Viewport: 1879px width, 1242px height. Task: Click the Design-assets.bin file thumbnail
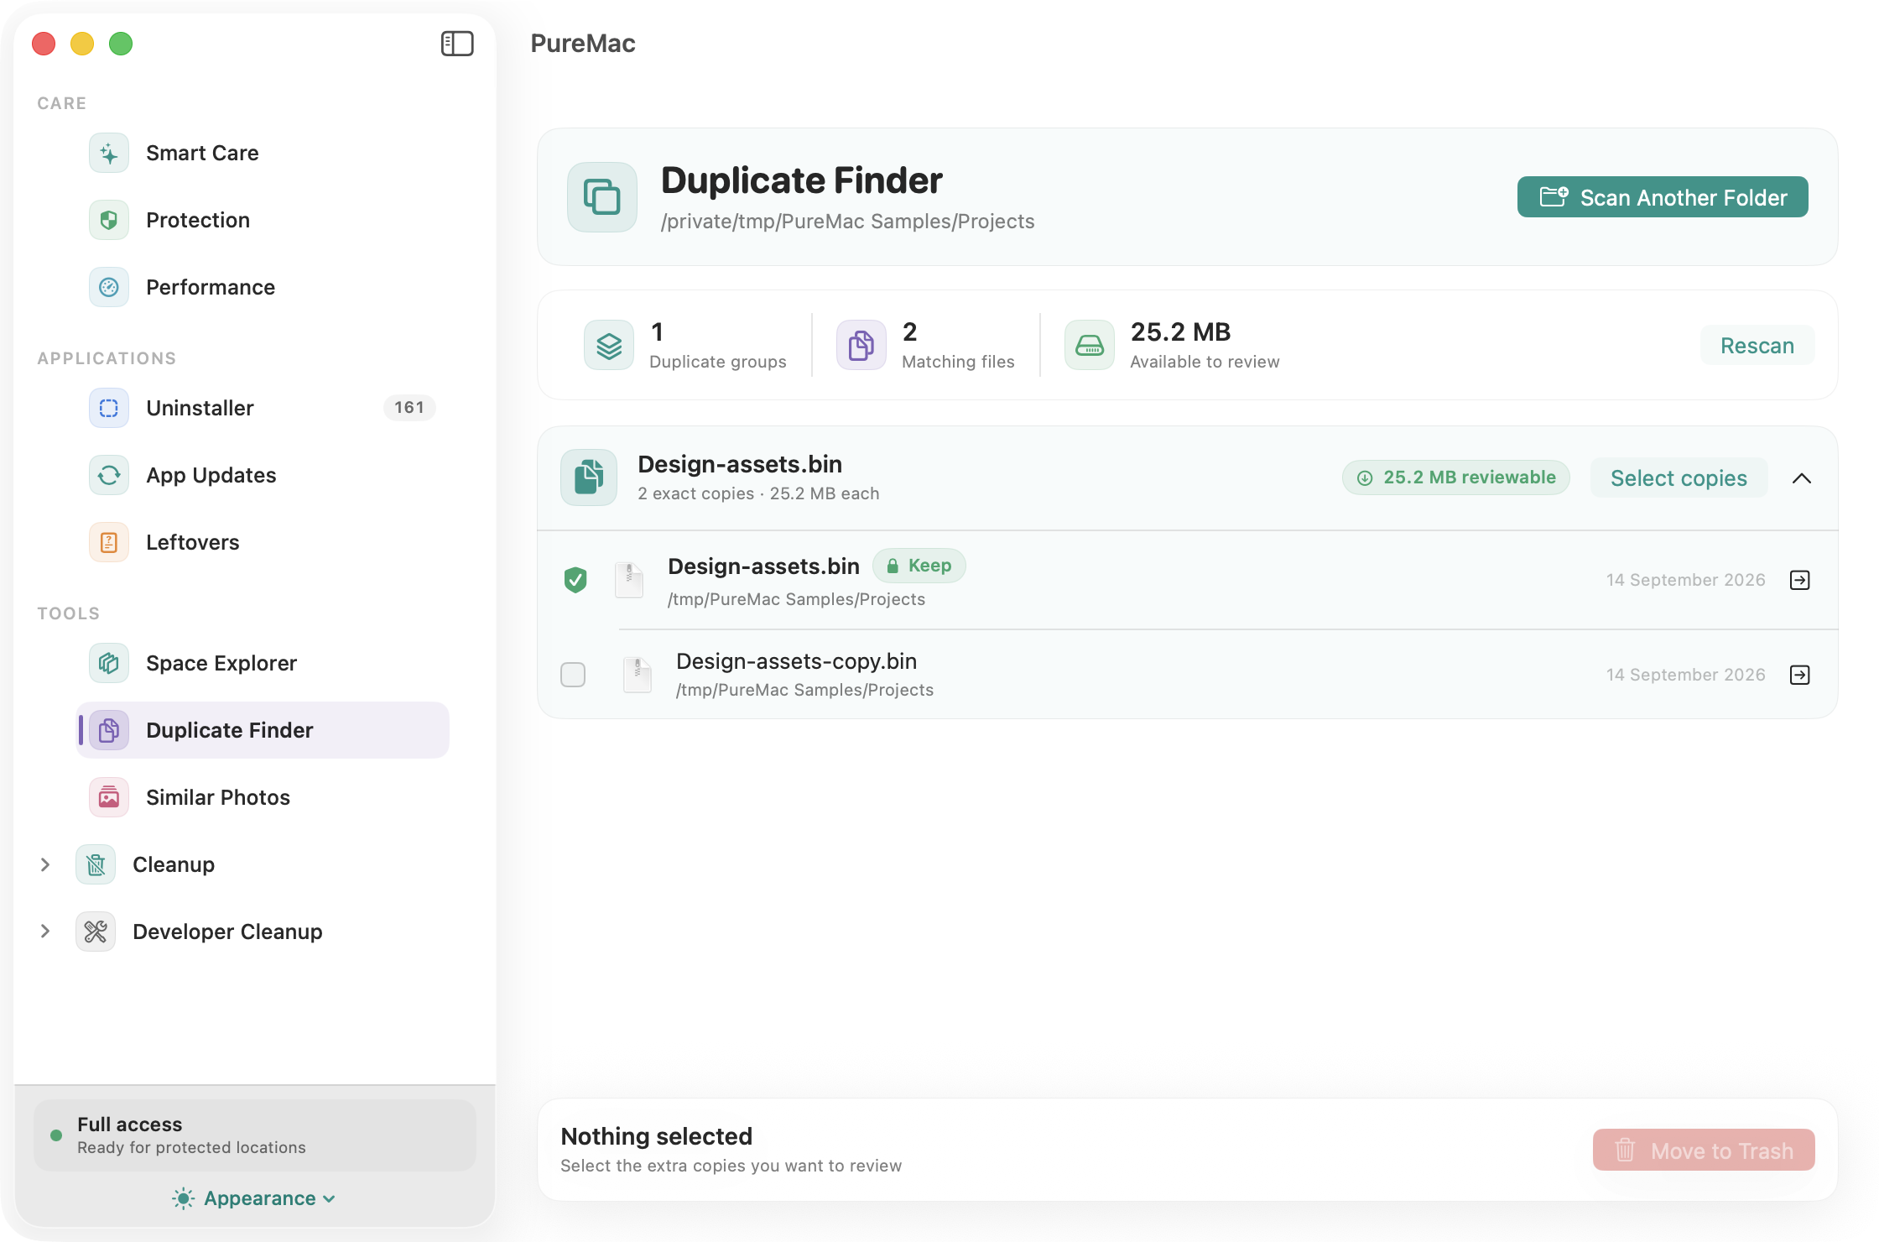point(629,580)
